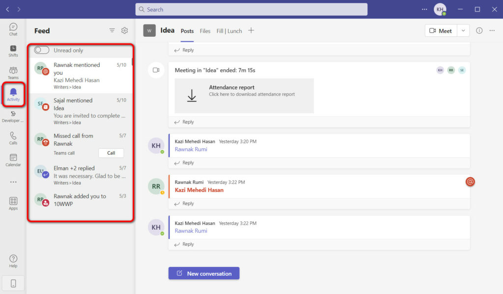Add a tab with the plus icon
This screenshot has height=294, width=503.
251,30
